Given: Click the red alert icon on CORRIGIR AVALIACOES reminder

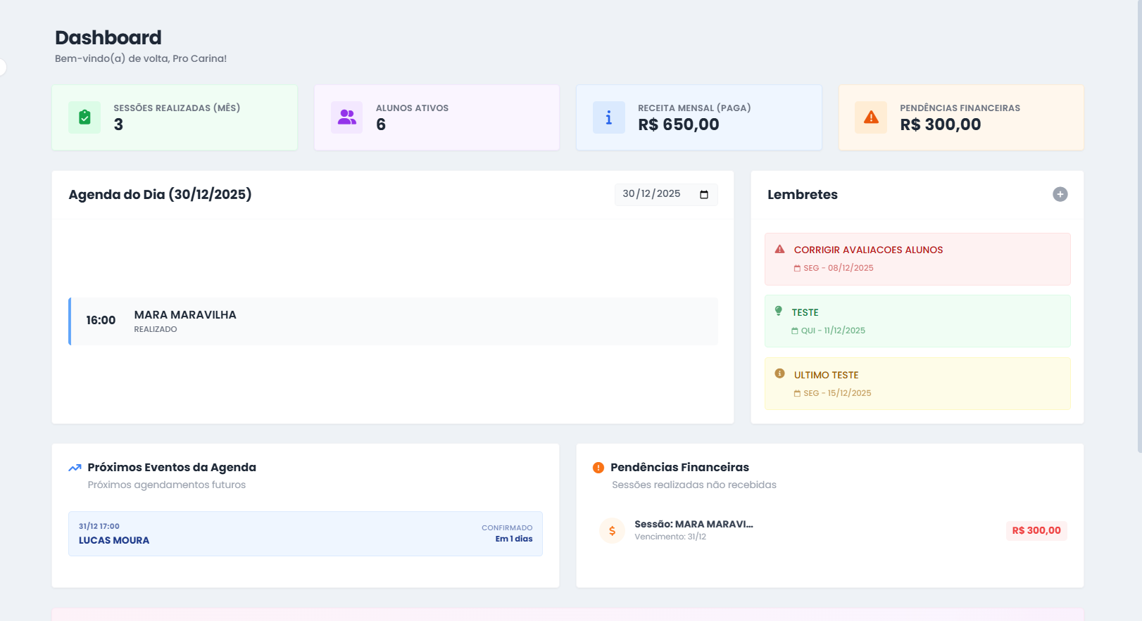Looking at the screenshot, I should click(779, 249).
